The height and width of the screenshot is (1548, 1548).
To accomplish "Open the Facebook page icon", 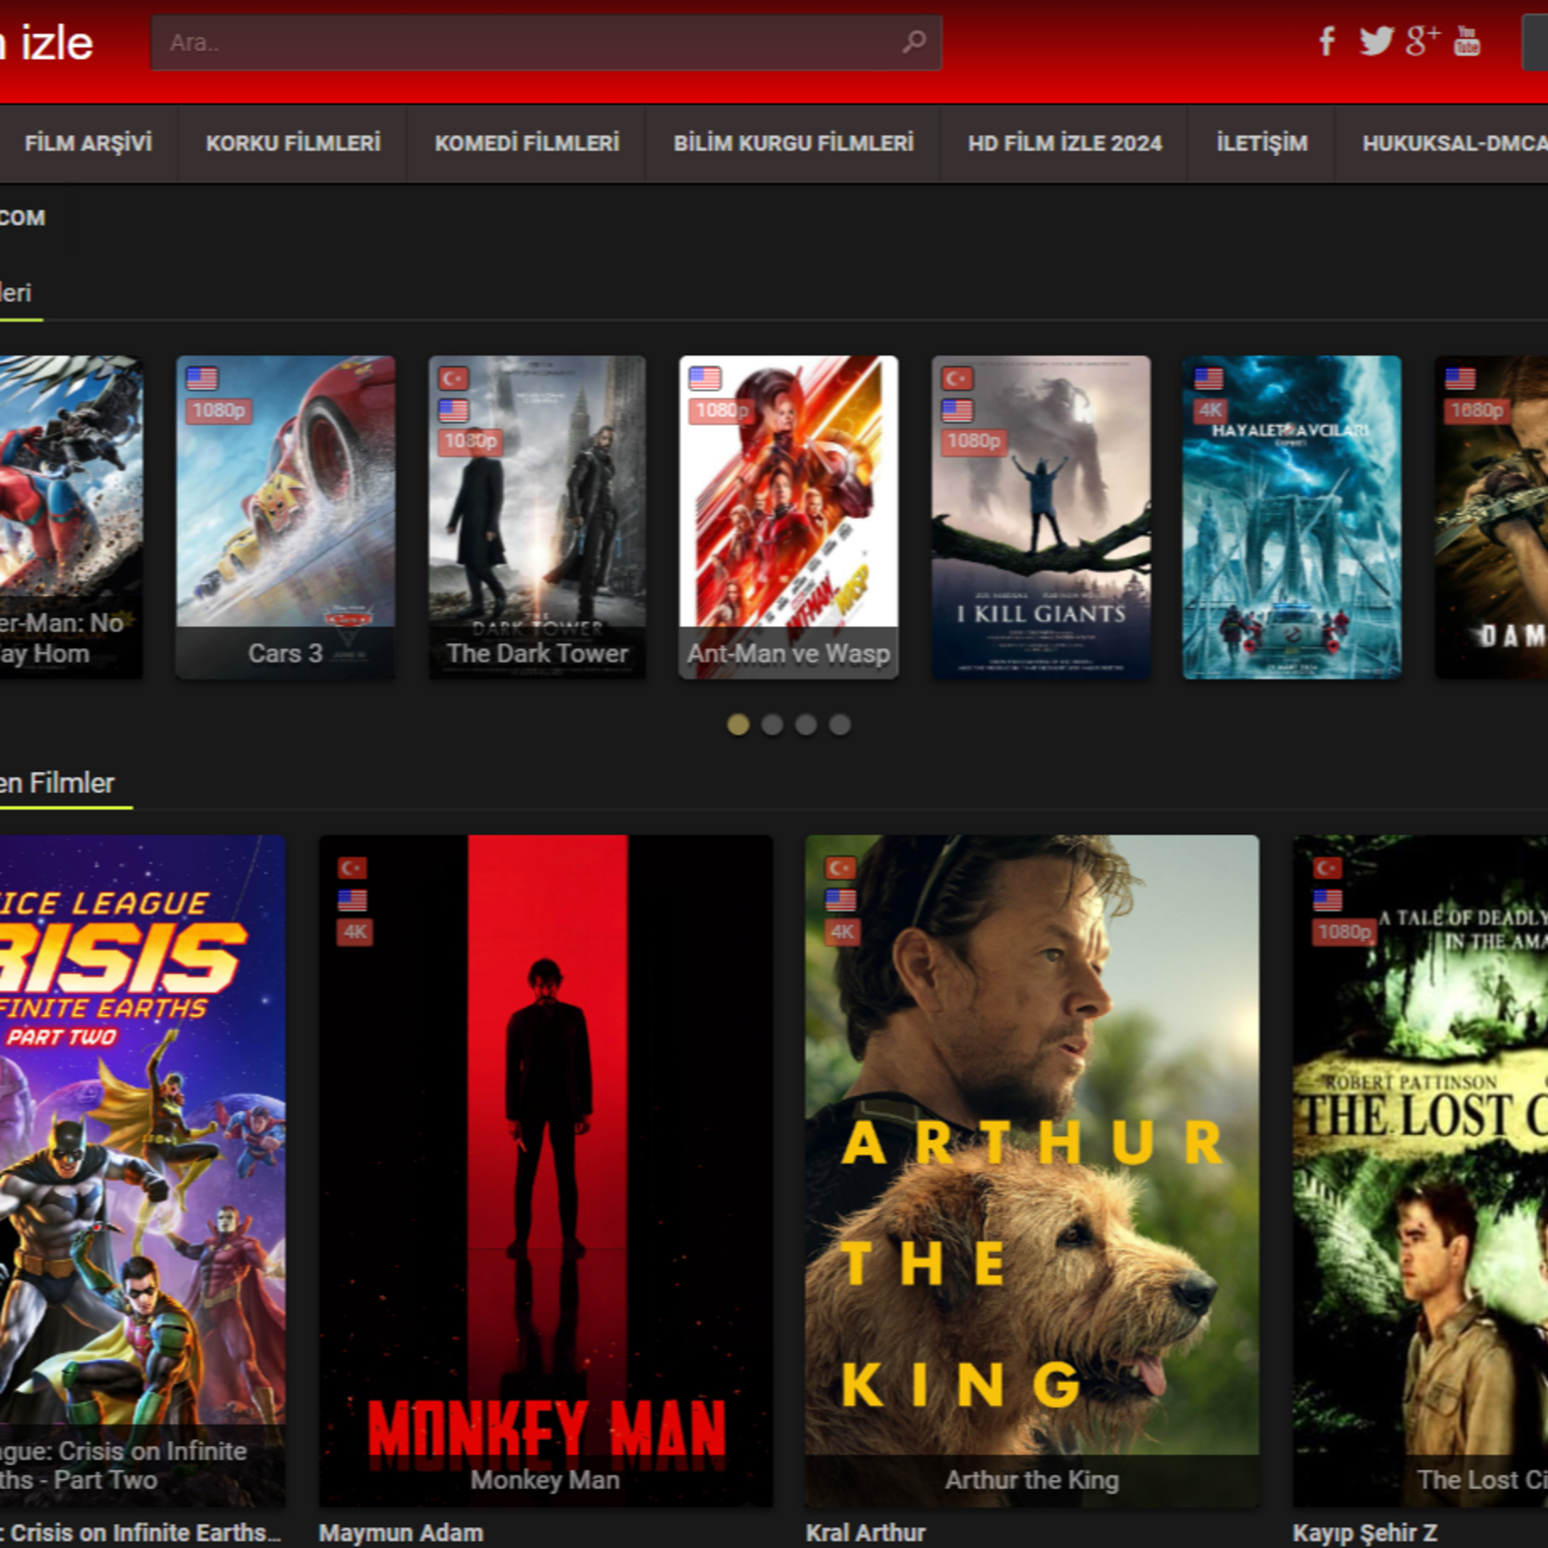I will point(1327,42).
